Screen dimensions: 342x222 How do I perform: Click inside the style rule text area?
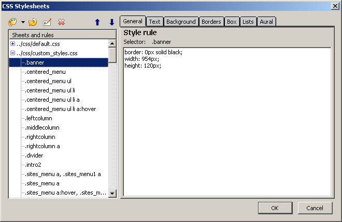(x=227, y=122)
